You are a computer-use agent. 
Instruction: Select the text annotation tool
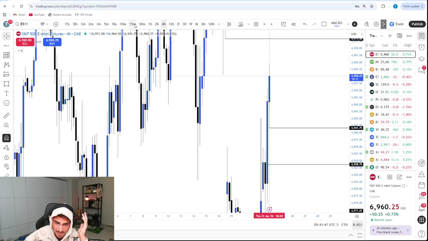6,93
